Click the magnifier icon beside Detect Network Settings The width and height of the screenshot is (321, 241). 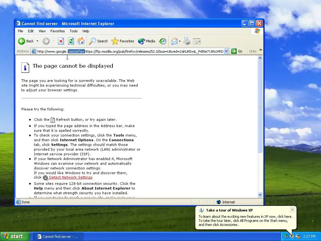[x=45, y=178]
